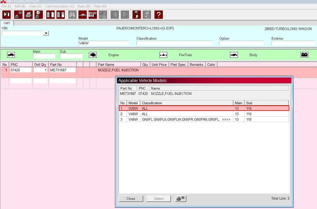This screenshot has width=317, height=209.
Task: Click into the VIN input field
Action: pyautogui.click(x=22, y=33)
